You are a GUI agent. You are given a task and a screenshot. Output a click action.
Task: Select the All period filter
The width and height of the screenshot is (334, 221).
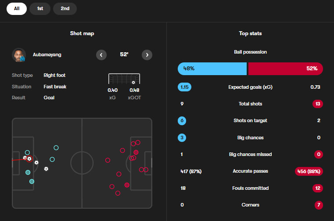tap(17, 8)
